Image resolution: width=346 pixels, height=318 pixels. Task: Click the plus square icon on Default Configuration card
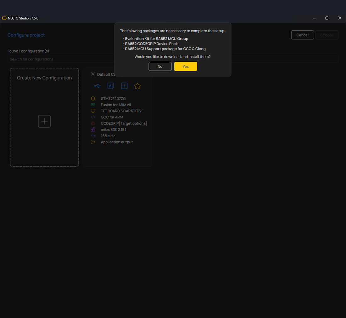point(124,86)
